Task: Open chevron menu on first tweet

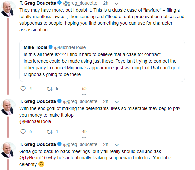Action: point(117,4)
